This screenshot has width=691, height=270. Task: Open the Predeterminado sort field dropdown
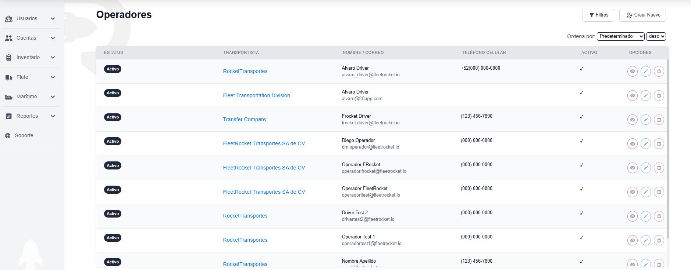point(620,36)
